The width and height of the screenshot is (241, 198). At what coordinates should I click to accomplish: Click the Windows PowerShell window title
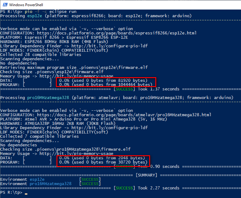coord(26,5)
